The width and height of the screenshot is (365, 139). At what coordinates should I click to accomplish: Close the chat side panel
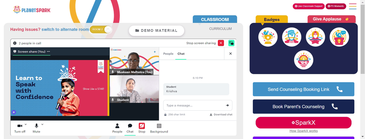point(230,53)
